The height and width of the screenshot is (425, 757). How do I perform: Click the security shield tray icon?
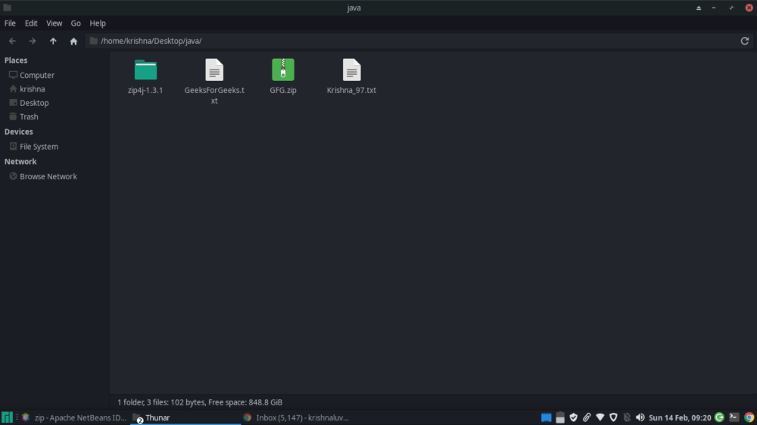pyautogui.click(x=614, y=417)
